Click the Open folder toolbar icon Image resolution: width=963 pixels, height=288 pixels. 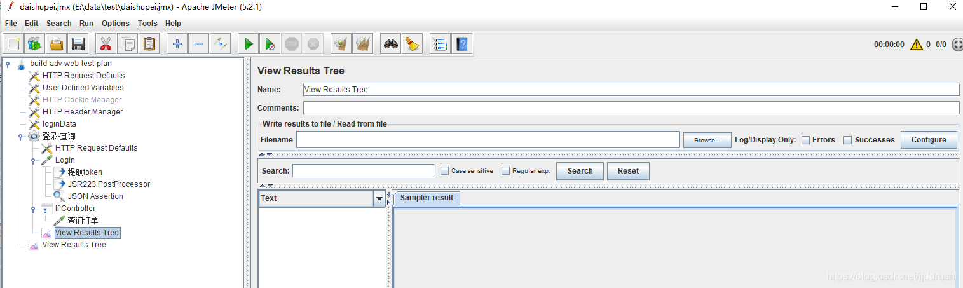(57, 44)
